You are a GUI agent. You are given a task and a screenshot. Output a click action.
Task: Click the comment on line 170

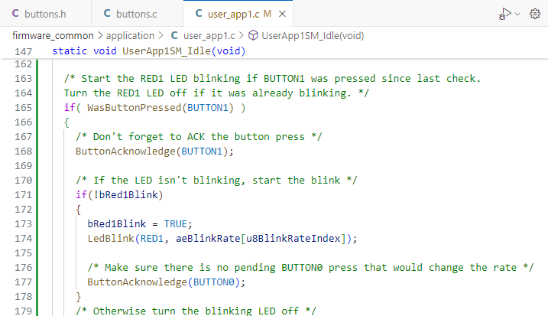click(216, 181)
